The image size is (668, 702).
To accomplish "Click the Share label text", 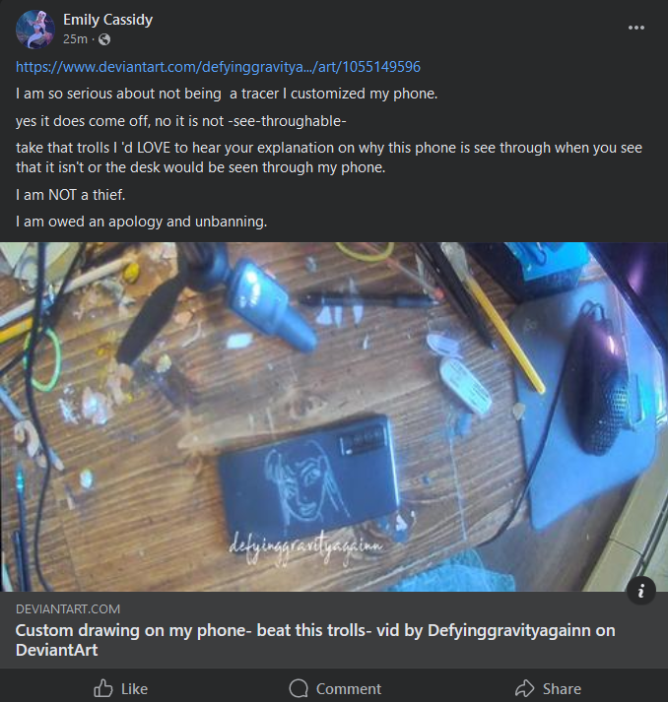I will point(562,688).
